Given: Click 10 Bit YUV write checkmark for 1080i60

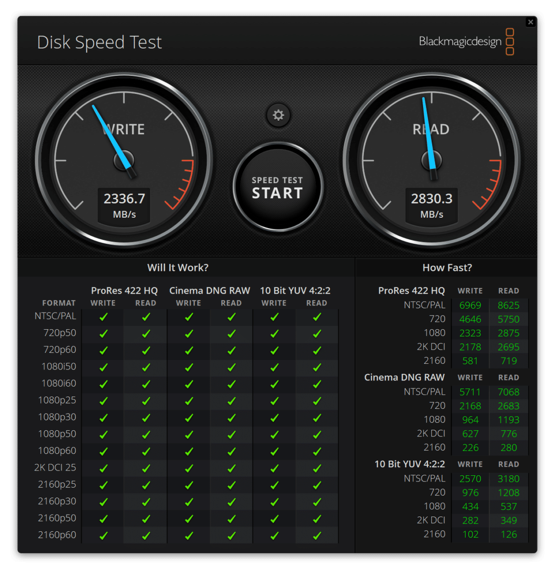Looking at the screenshot, I should (x=274, y=384).
